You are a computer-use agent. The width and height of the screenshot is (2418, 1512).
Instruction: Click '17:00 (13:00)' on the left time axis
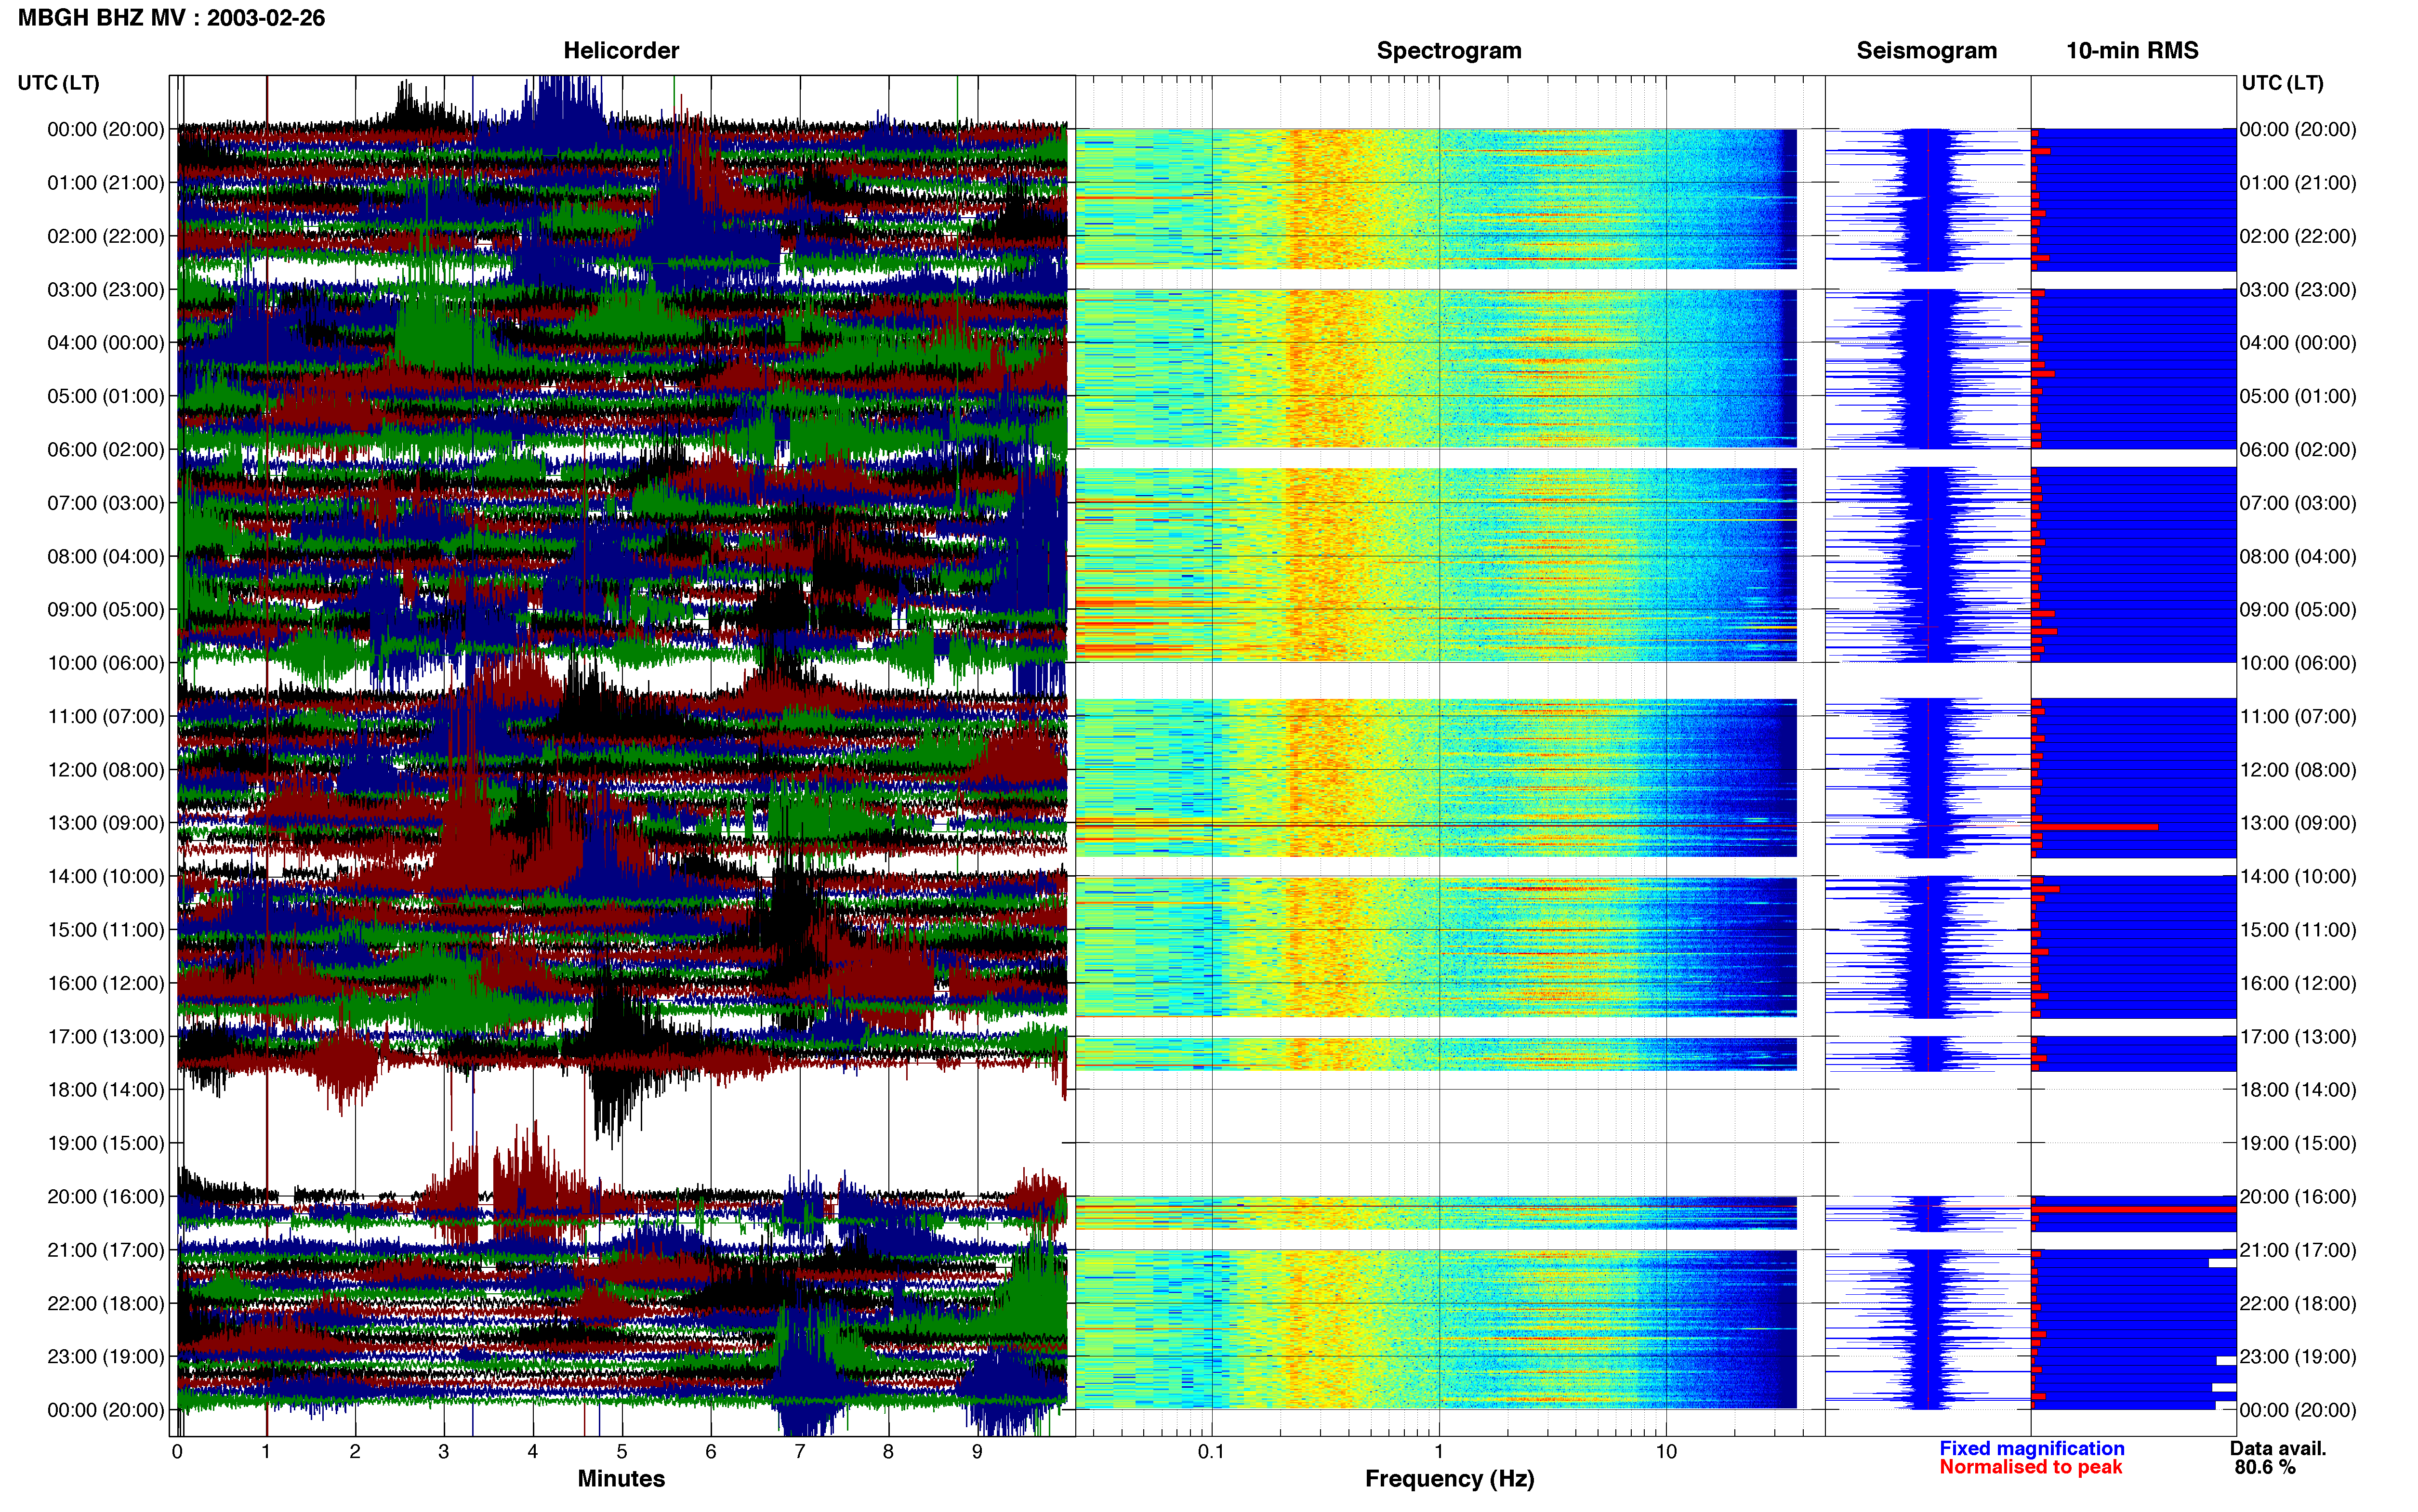tap(106, 1037)
